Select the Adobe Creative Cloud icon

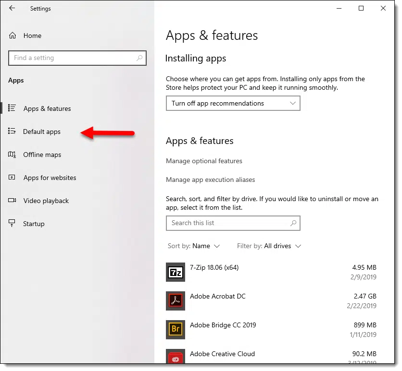point(176,356)
